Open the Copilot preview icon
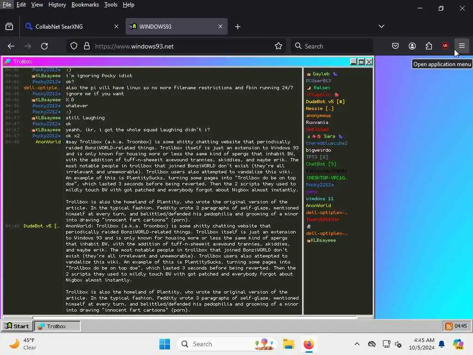 point(458,344)
